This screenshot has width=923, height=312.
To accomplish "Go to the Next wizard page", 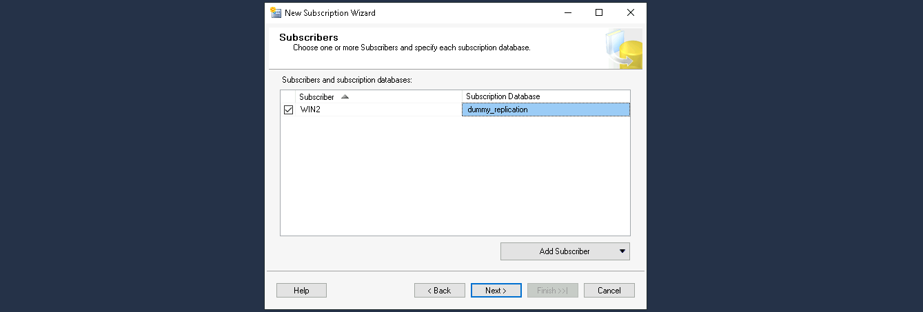I will 496,291.
